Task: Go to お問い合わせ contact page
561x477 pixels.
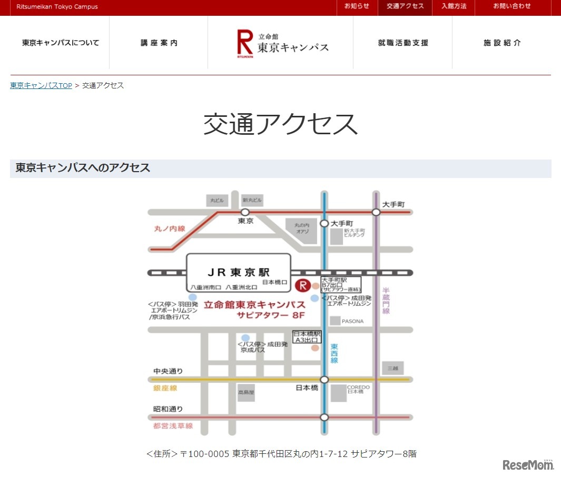Action: 512,6
